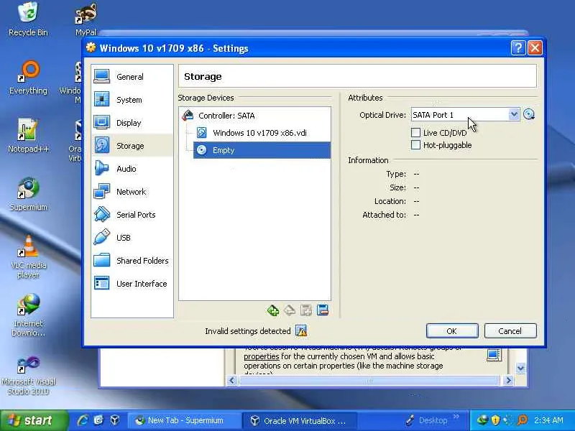Click the choose optical disk file icon

tap(529, 115)
